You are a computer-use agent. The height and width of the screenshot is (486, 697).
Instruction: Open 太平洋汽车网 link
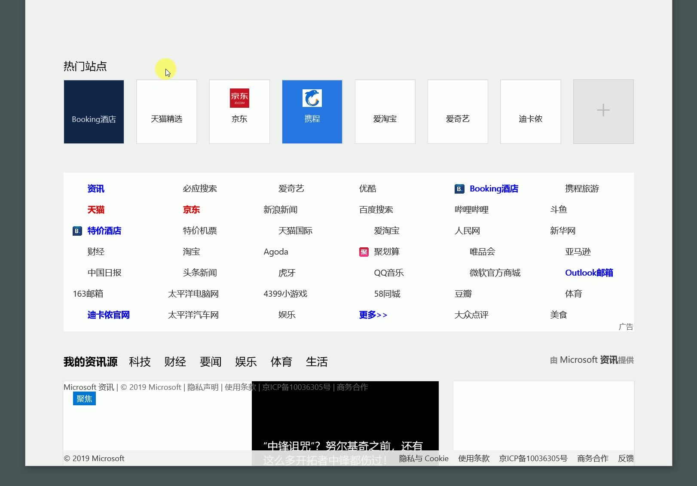point(193,315)
